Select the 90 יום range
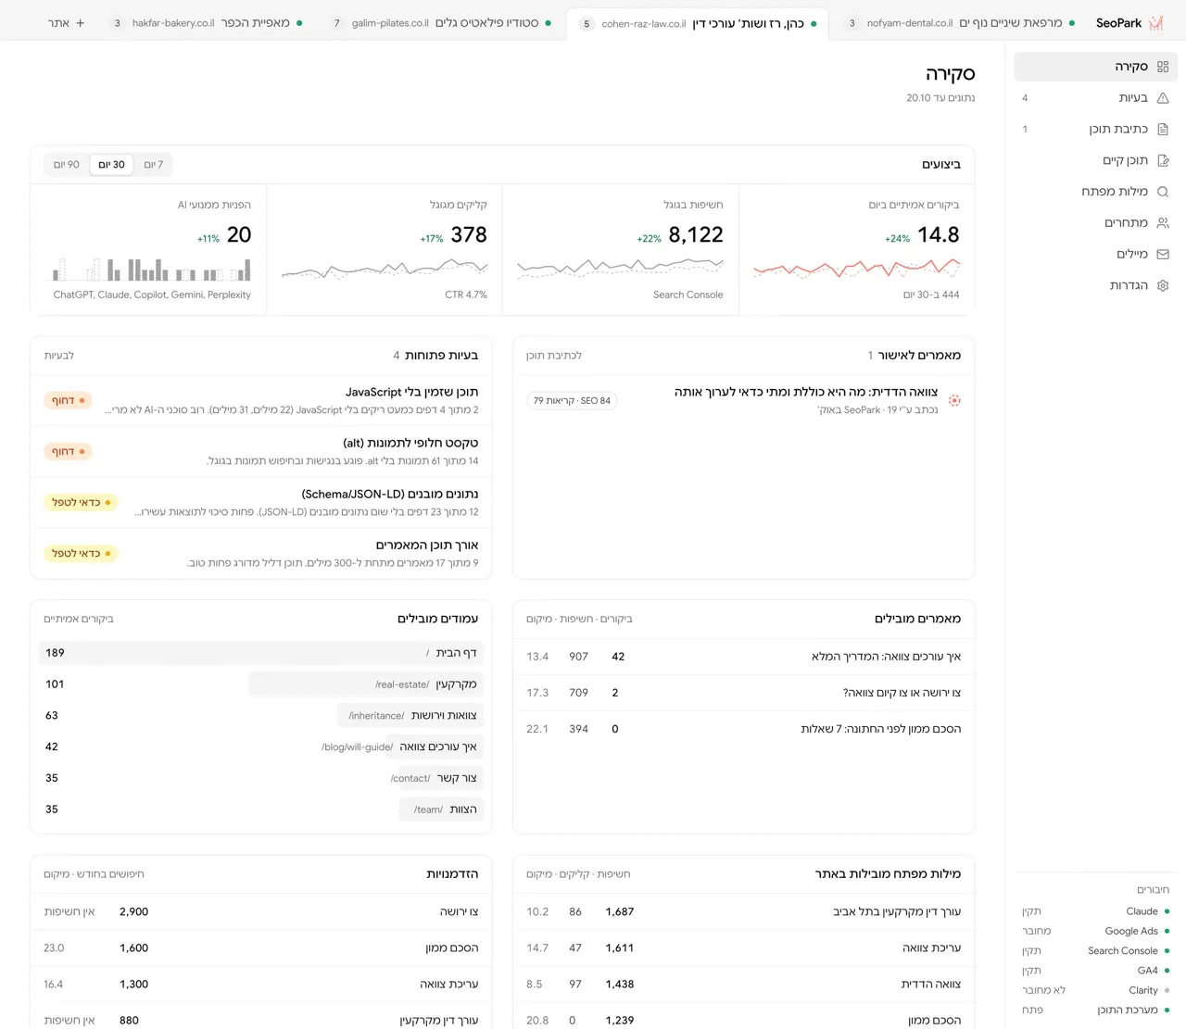Viewport: 1186px width, 1029px height. [x=67, y=165]
